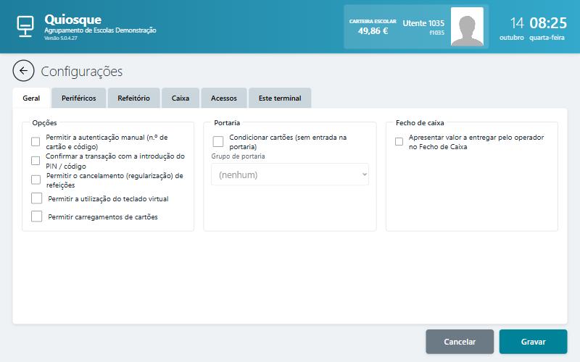
Task: Check Permitir o cancelamento de refeições
Action: click(x=36, y=180)
